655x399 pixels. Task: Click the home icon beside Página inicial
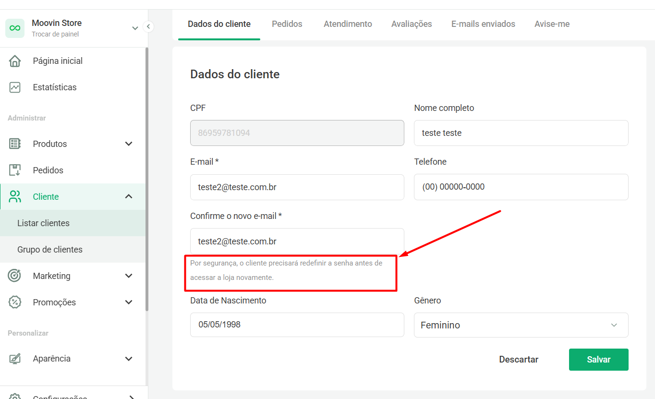tap(15, 61)
